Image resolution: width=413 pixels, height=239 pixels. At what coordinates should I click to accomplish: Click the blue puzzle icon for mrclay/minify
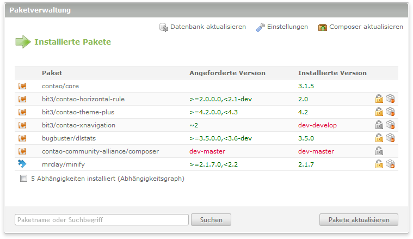click(x=22, y=164)
